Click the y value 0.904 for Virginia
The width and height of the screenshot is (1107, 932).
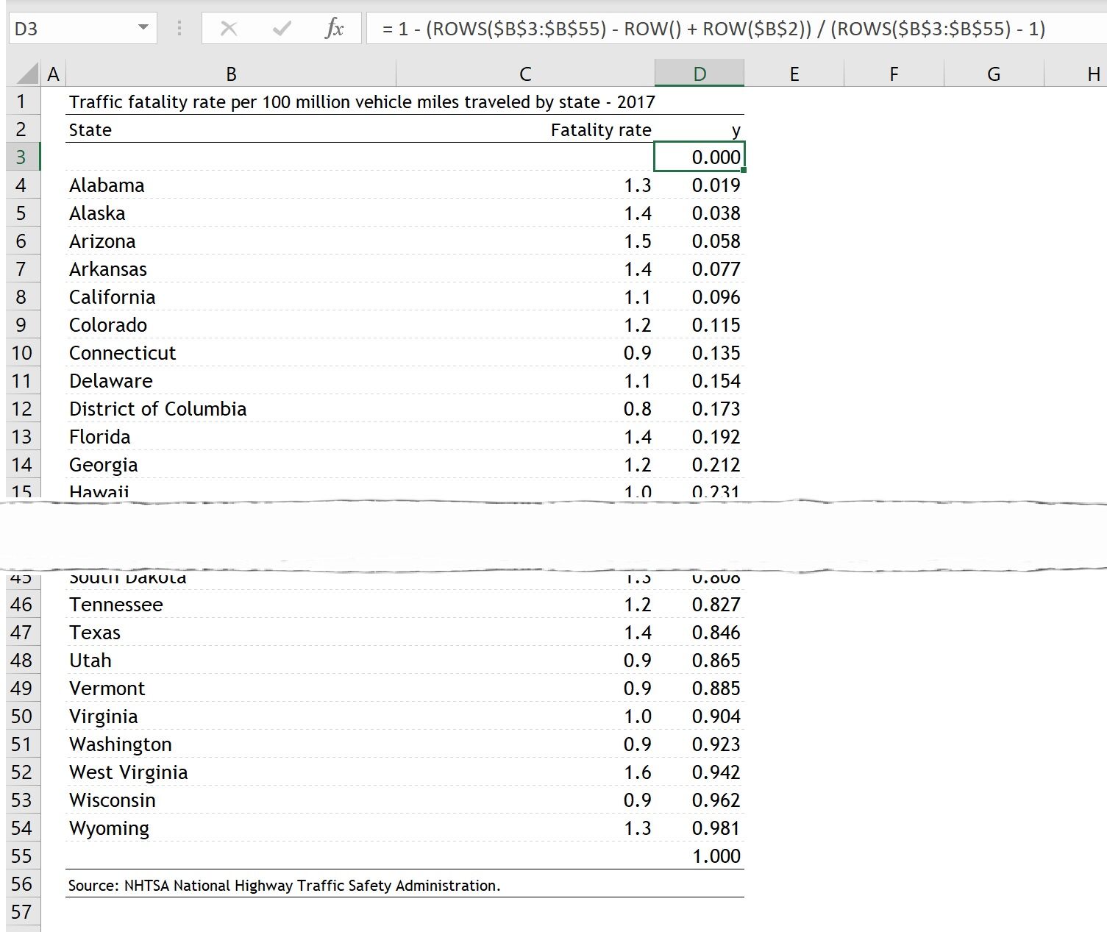tap(700, 716)
